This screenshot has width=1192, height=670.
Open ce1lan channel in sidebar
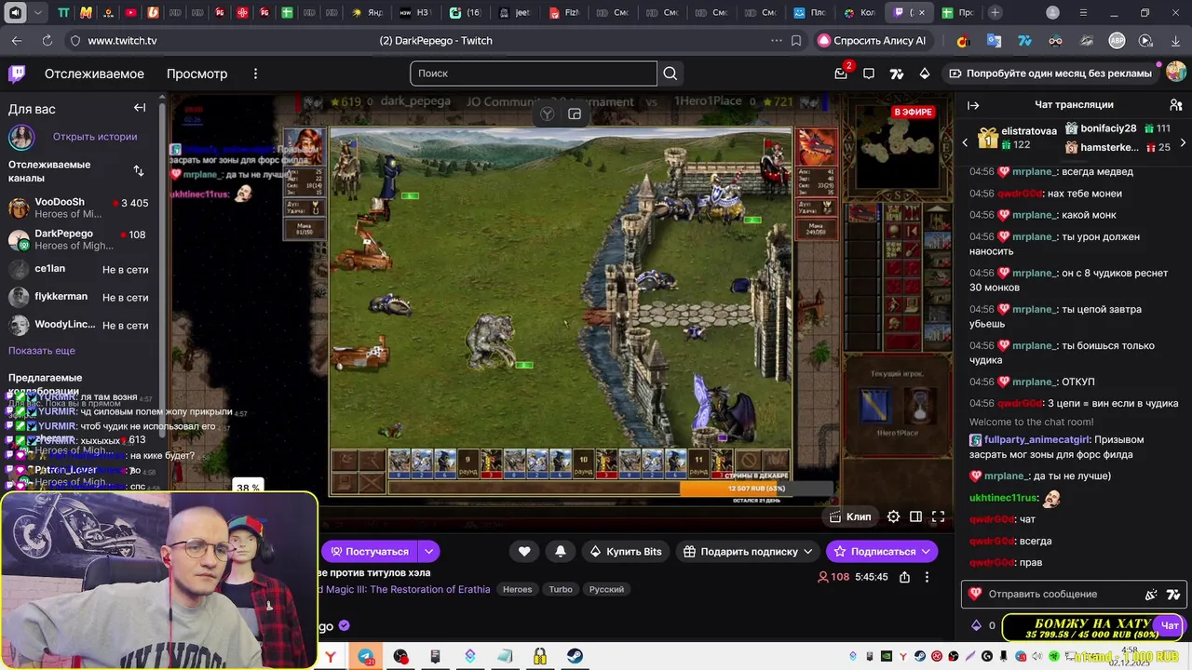[x=82, y=269]
